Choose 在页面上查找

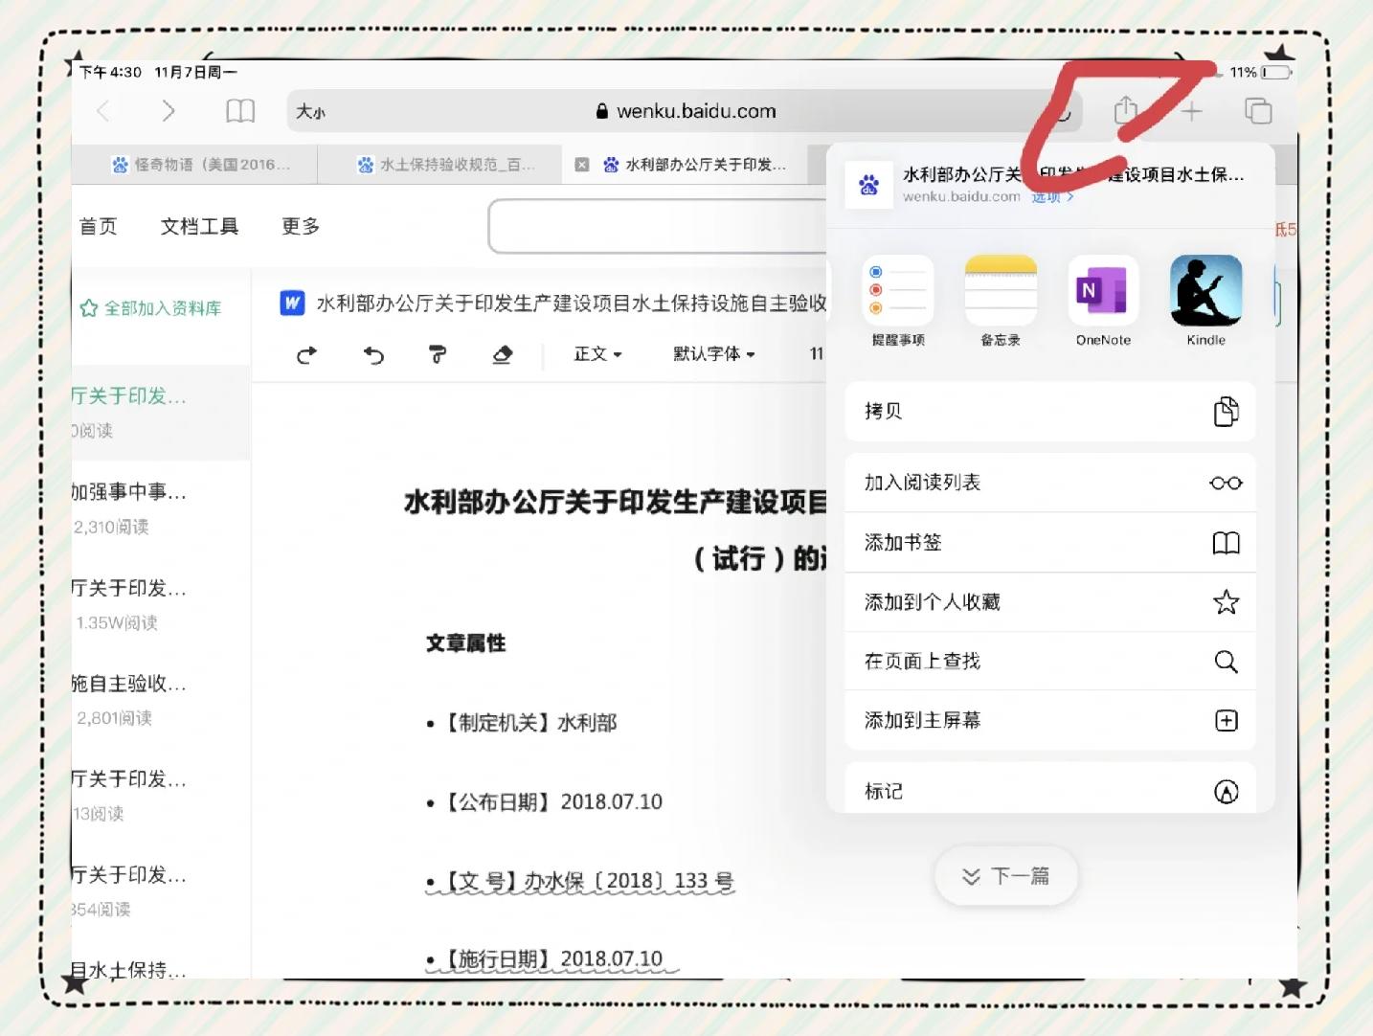tap(1050, 662)
